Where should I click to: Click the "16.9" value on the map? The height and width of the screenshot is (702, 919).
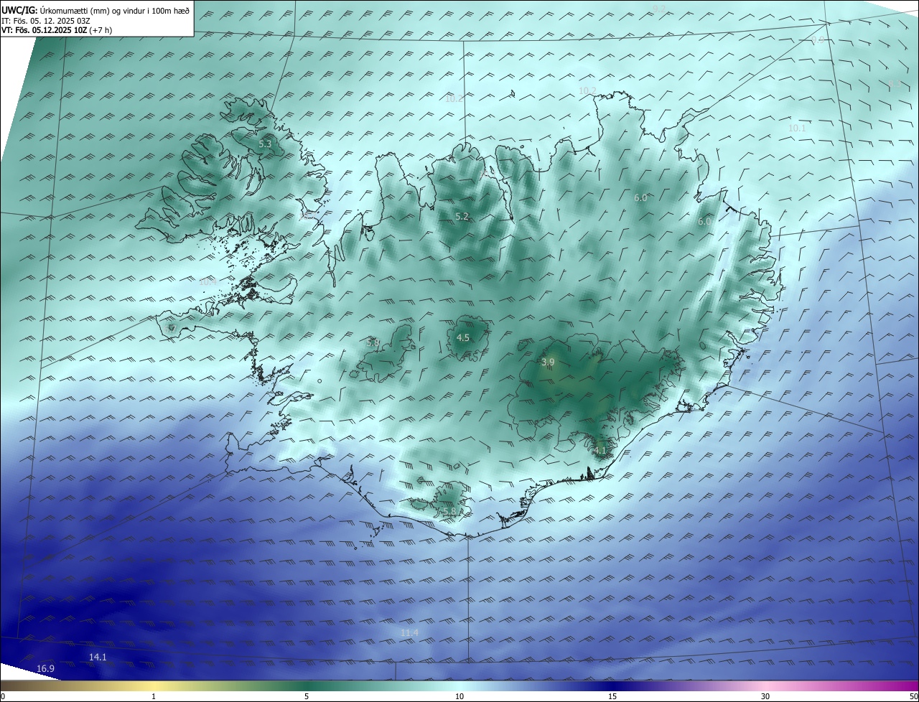pyautogui.click(x=45, y=668)
